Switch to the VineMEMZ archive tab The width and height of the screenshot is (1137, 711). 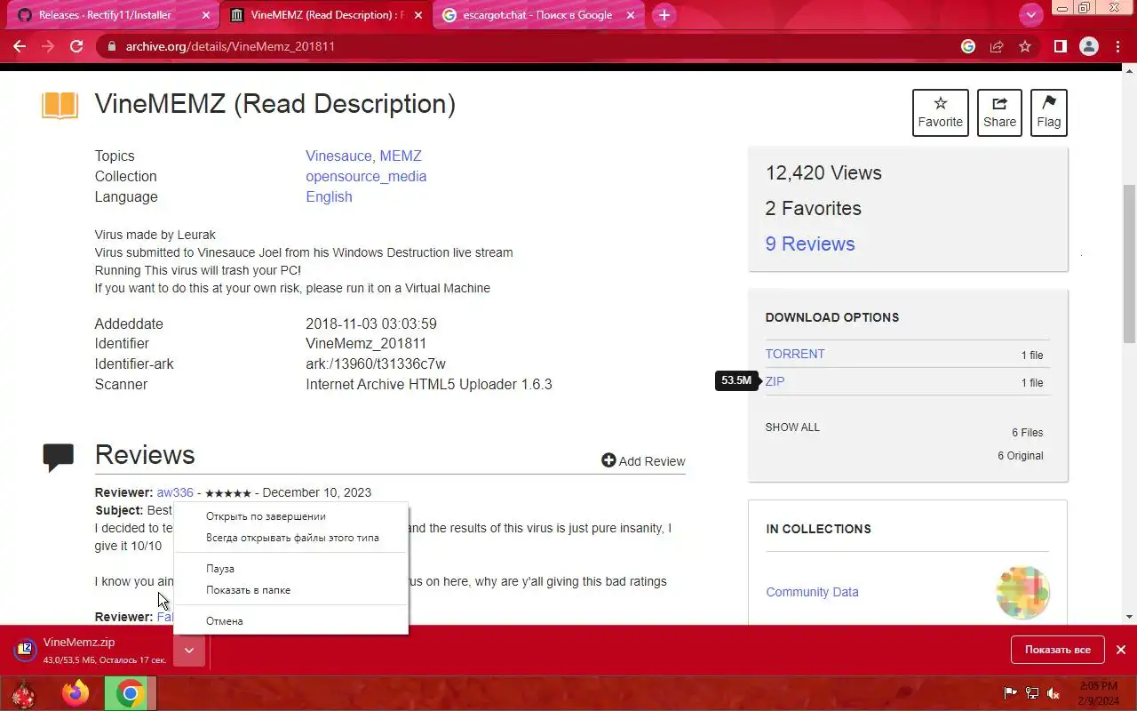point(325,15)
